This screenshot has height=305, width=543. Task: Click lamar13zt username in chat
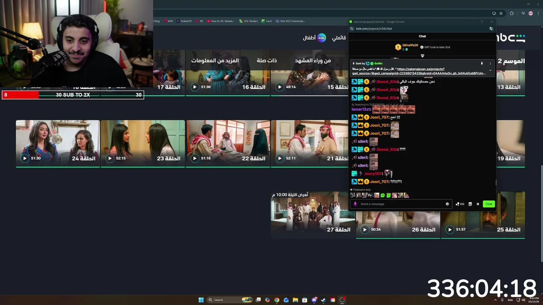(361, 110)
